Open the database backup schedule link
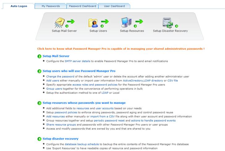This screenshot has height=151, width=225. click(x=82, y=144)
